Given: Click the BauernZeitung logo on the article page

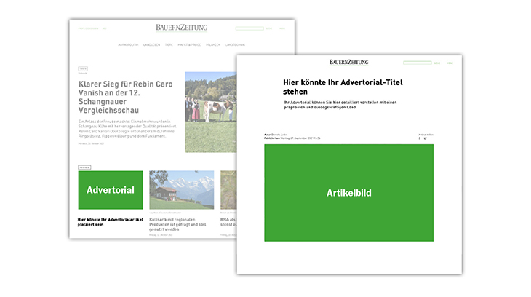Looking at the screenshot, I should (348, 63).
